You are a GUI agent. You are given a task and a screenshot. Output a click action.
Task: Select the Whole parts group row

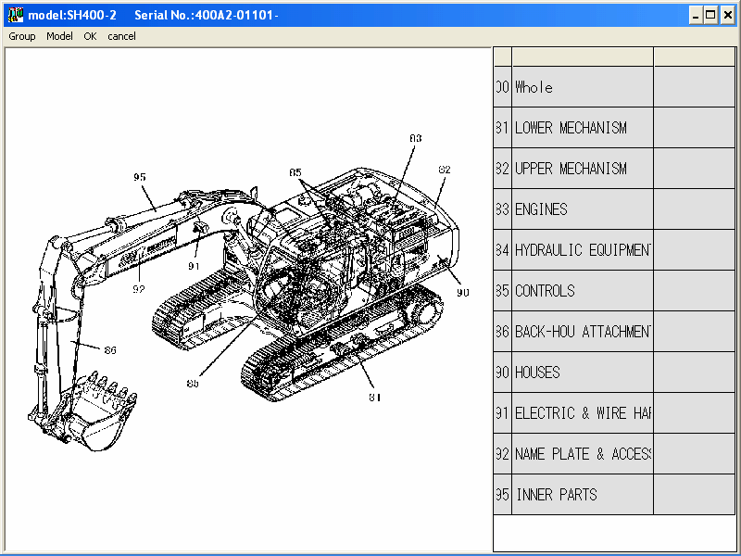[574, 86]
